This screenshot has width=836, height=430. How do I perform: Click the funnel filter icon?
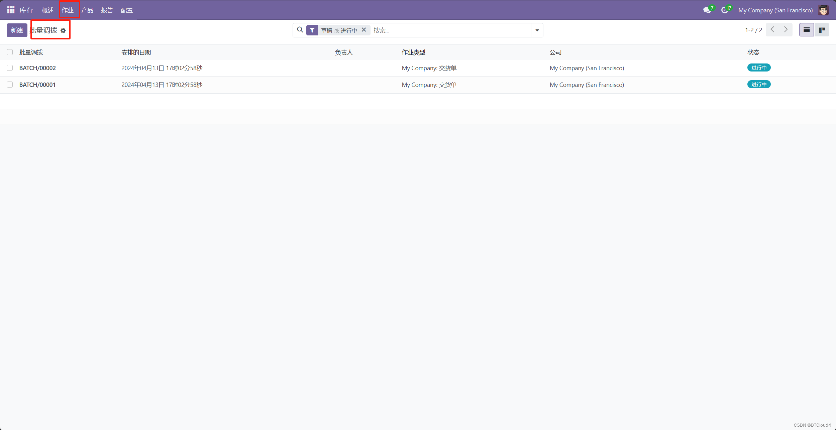click(x=312, y=30)
